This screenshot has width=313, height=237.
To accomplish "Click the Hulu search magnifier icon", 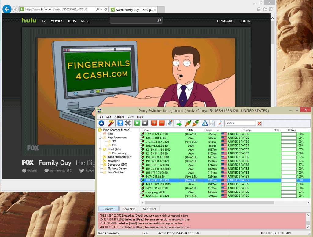I will pos(159,20).
